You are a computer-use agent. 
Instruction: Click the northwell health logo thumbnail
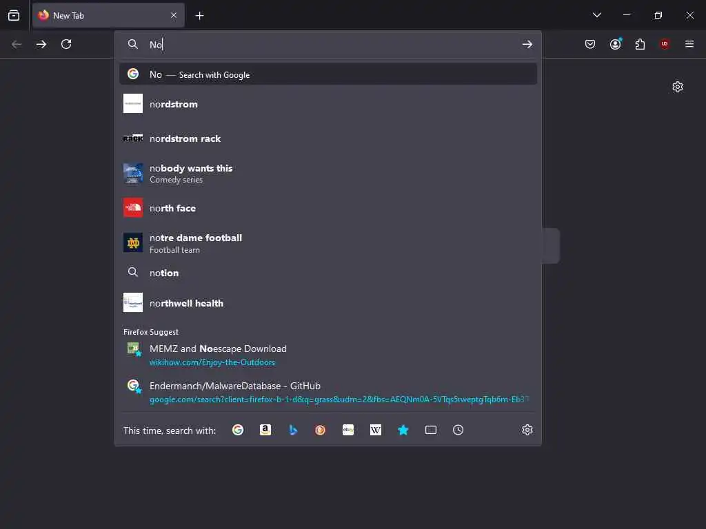[133, 303]
